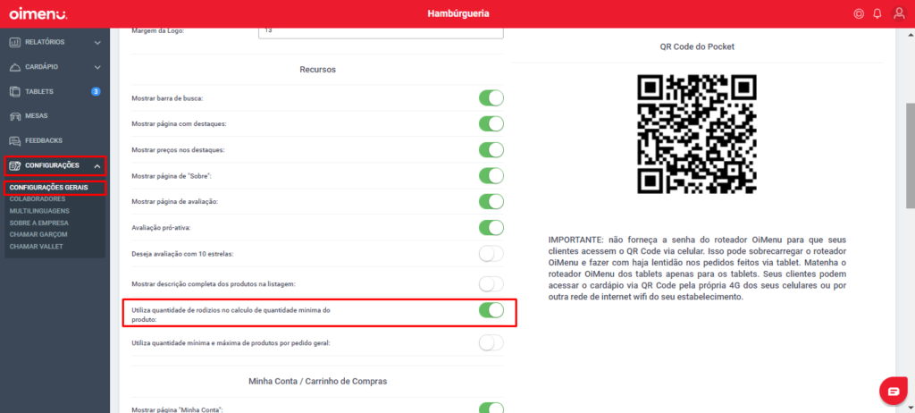Open Multilinguagens submenu
This screenshot has height=413, width=915.
coord(39,211)
